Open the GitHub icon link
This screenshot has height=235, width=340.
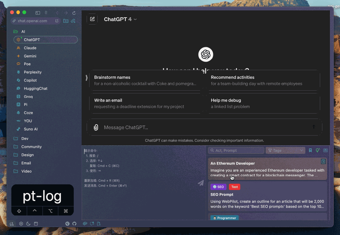[x=74, y=224]
